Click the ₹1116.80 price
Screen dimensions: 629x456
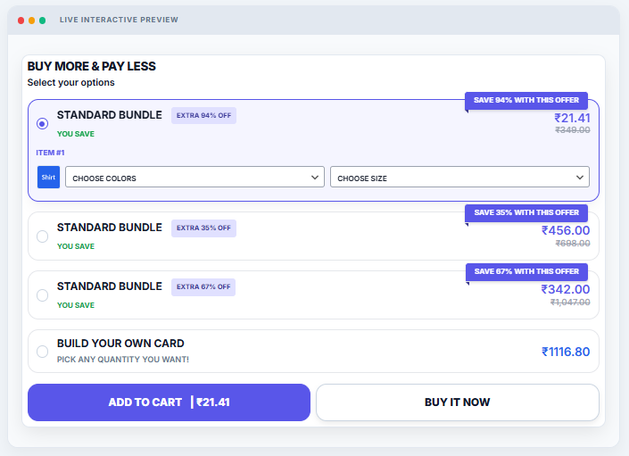566,352
